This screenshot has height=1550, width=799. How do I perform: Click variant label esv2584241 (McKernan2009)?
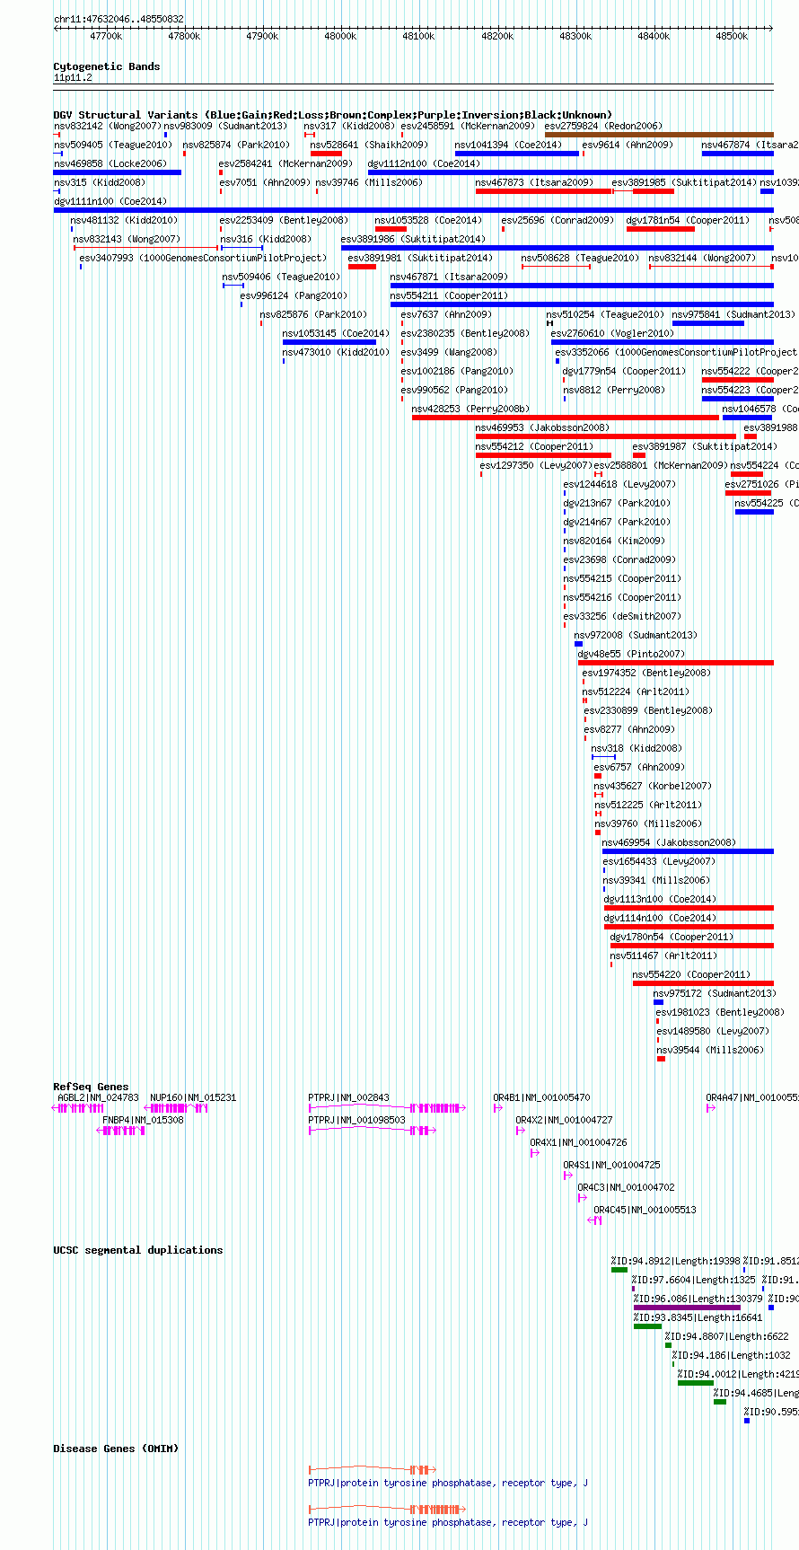(x=286, y=164)
